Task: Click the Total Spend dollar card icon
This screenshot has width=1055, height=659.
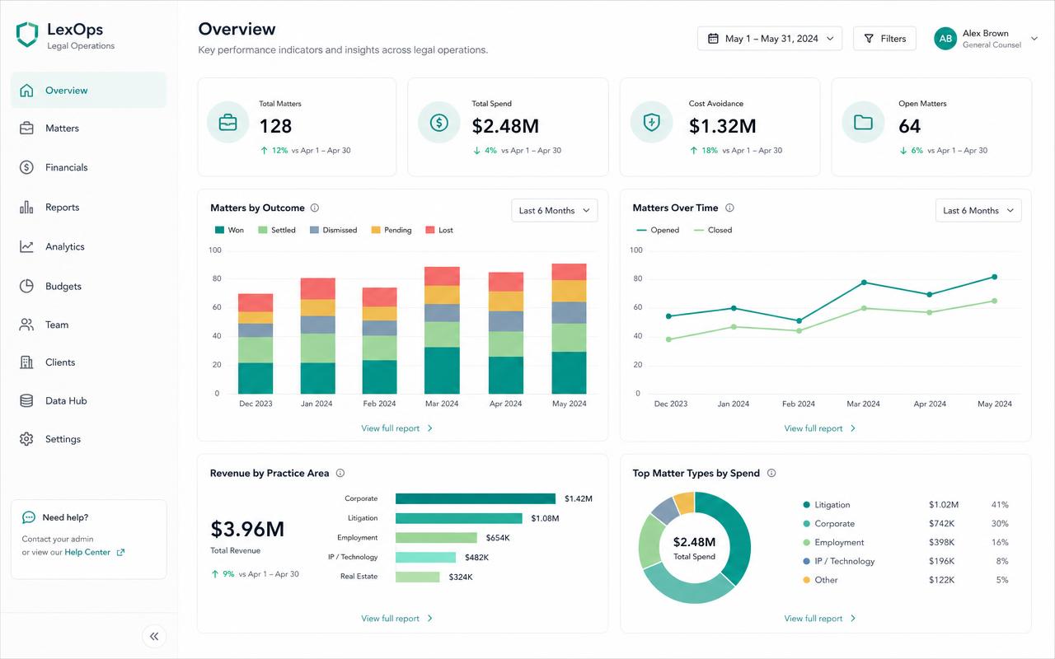Action: (x=439, y=123)
